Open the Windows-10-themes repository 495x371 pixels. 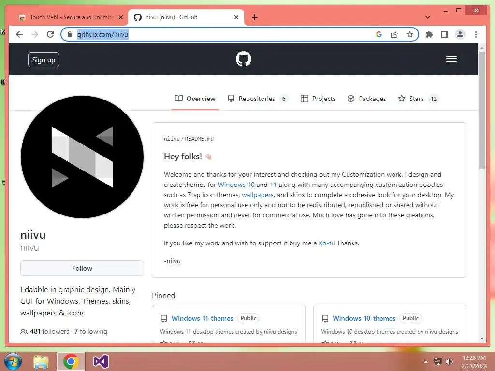click(364, 318)
